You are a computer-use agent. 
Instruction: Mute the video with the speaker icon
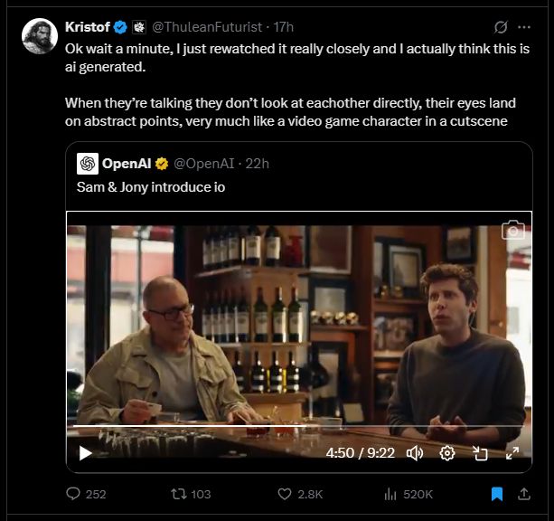click(415, 452)
